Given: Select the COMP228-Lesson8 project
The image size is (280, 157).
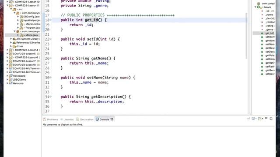Looking at the screenshot, I should click(x=25, y=65).
